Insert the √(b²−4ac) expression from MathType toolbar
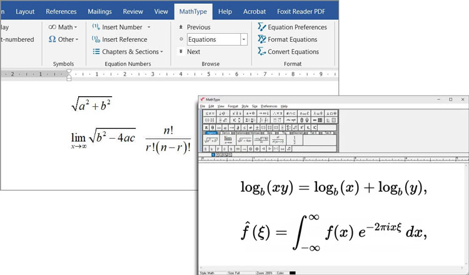 click(x=245, y=140)
